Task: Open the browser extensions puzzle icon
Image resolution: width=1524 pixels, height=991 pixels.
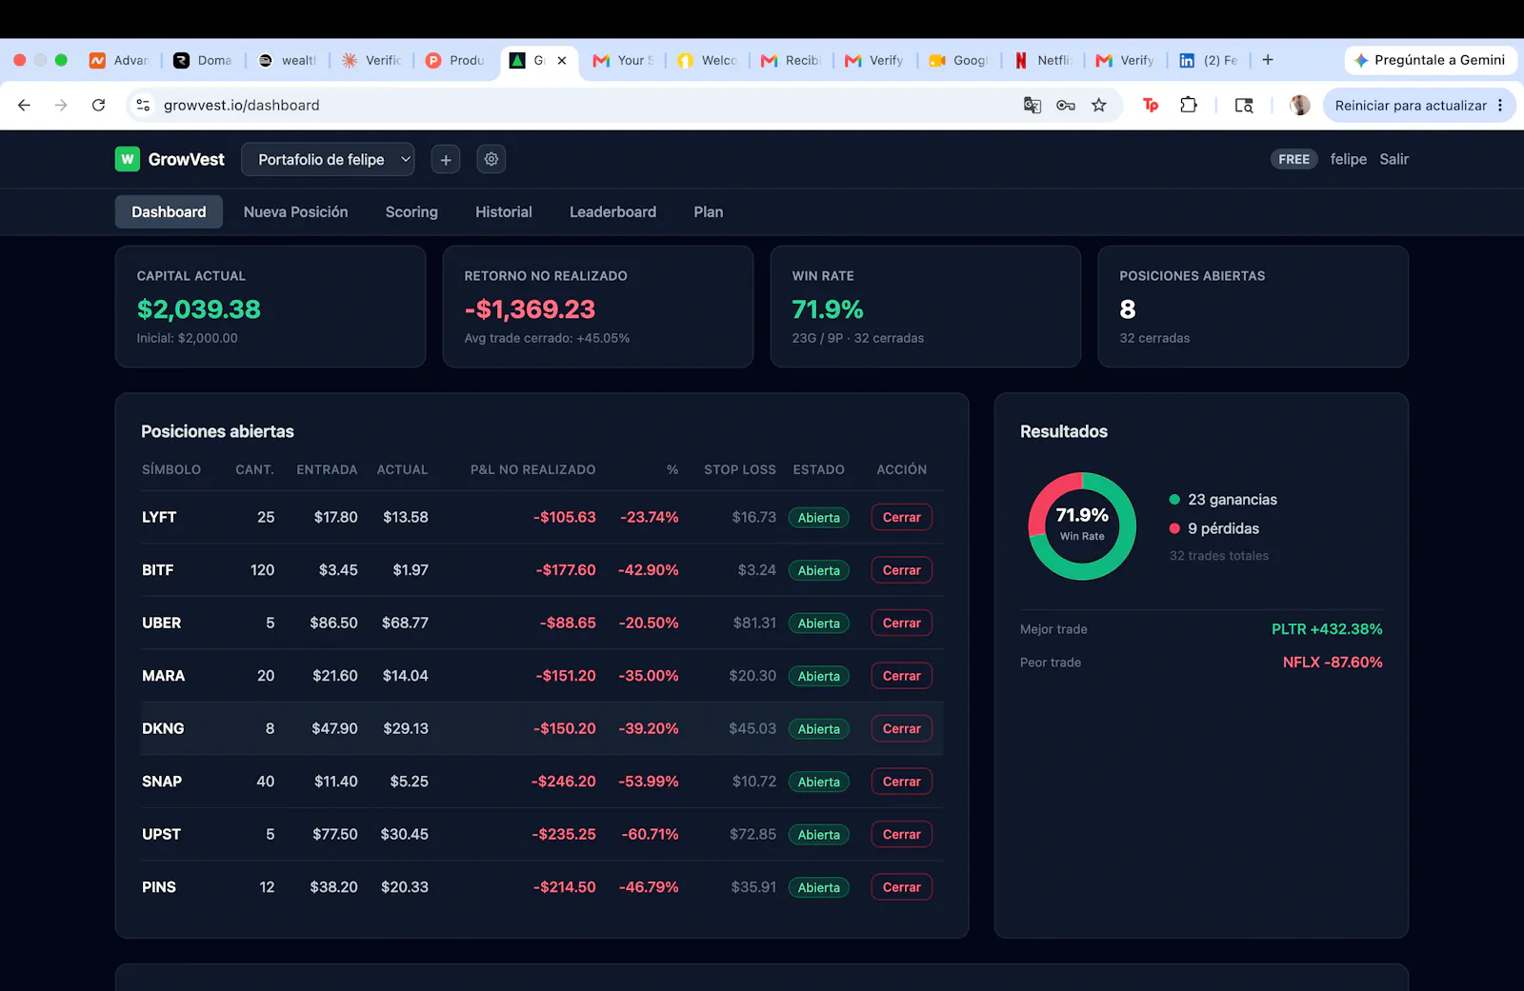Action: coord(1189,105)
